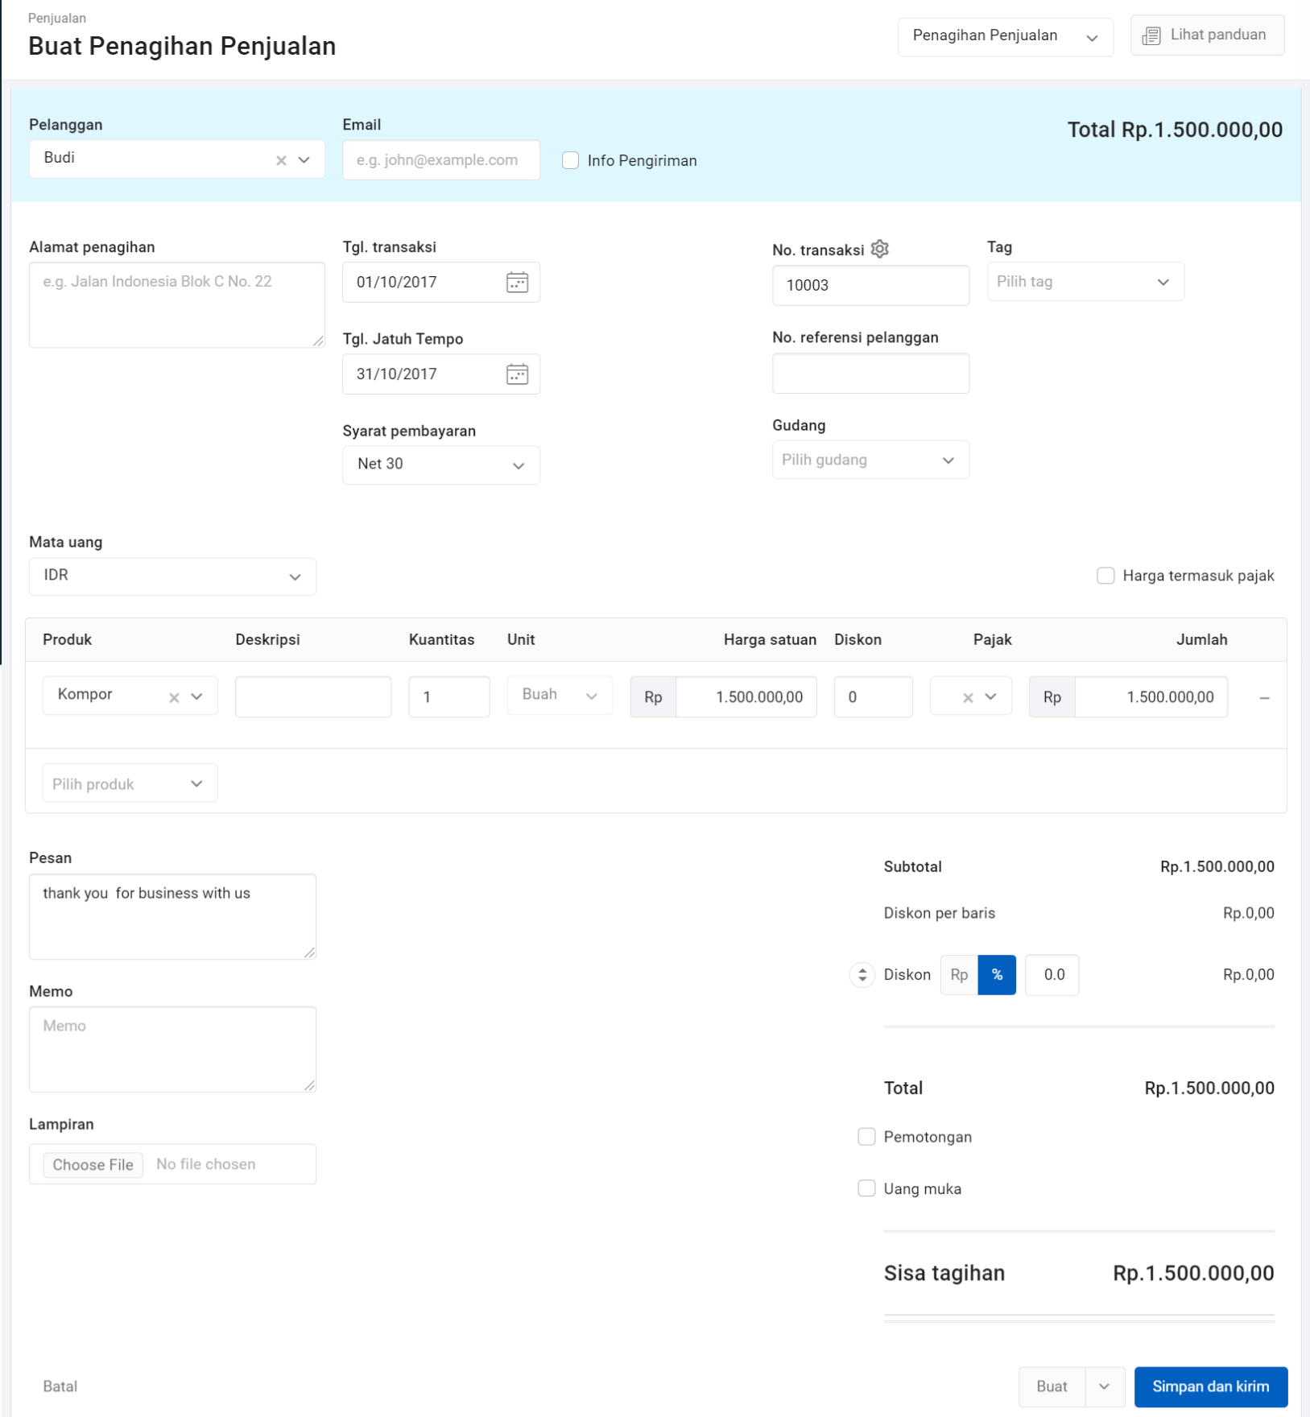
Task: Click the Harga satuan field 1.500.000,00
Action: pyautogui.click(x=746, y=696)
